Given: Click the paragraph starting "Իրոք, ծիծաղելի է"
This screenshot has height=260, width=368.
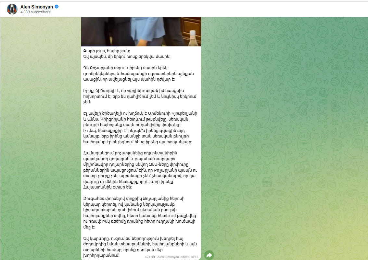Looking at the screenshot, I should coord(140,96).
